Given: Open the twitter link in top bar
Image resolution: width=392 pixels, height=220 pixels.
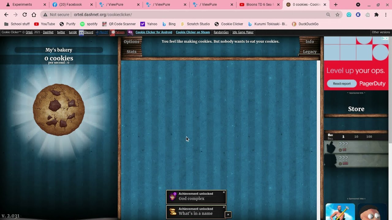Looking at the screenshot, I should [61, 32].
